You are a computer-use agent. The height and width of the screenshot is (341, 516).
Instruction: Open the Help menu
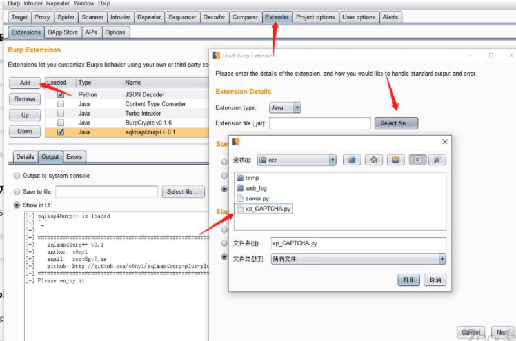104,3
